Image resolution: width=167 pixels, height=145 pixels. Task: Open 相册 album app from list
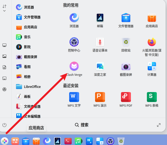[23, 77]
